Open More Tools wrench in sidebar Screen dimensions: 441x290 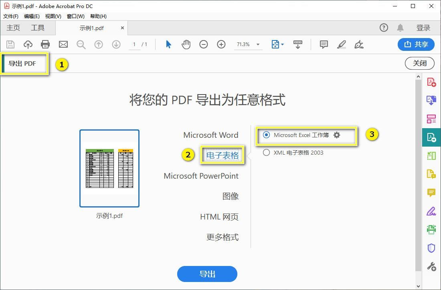click(x=431, y=266)
